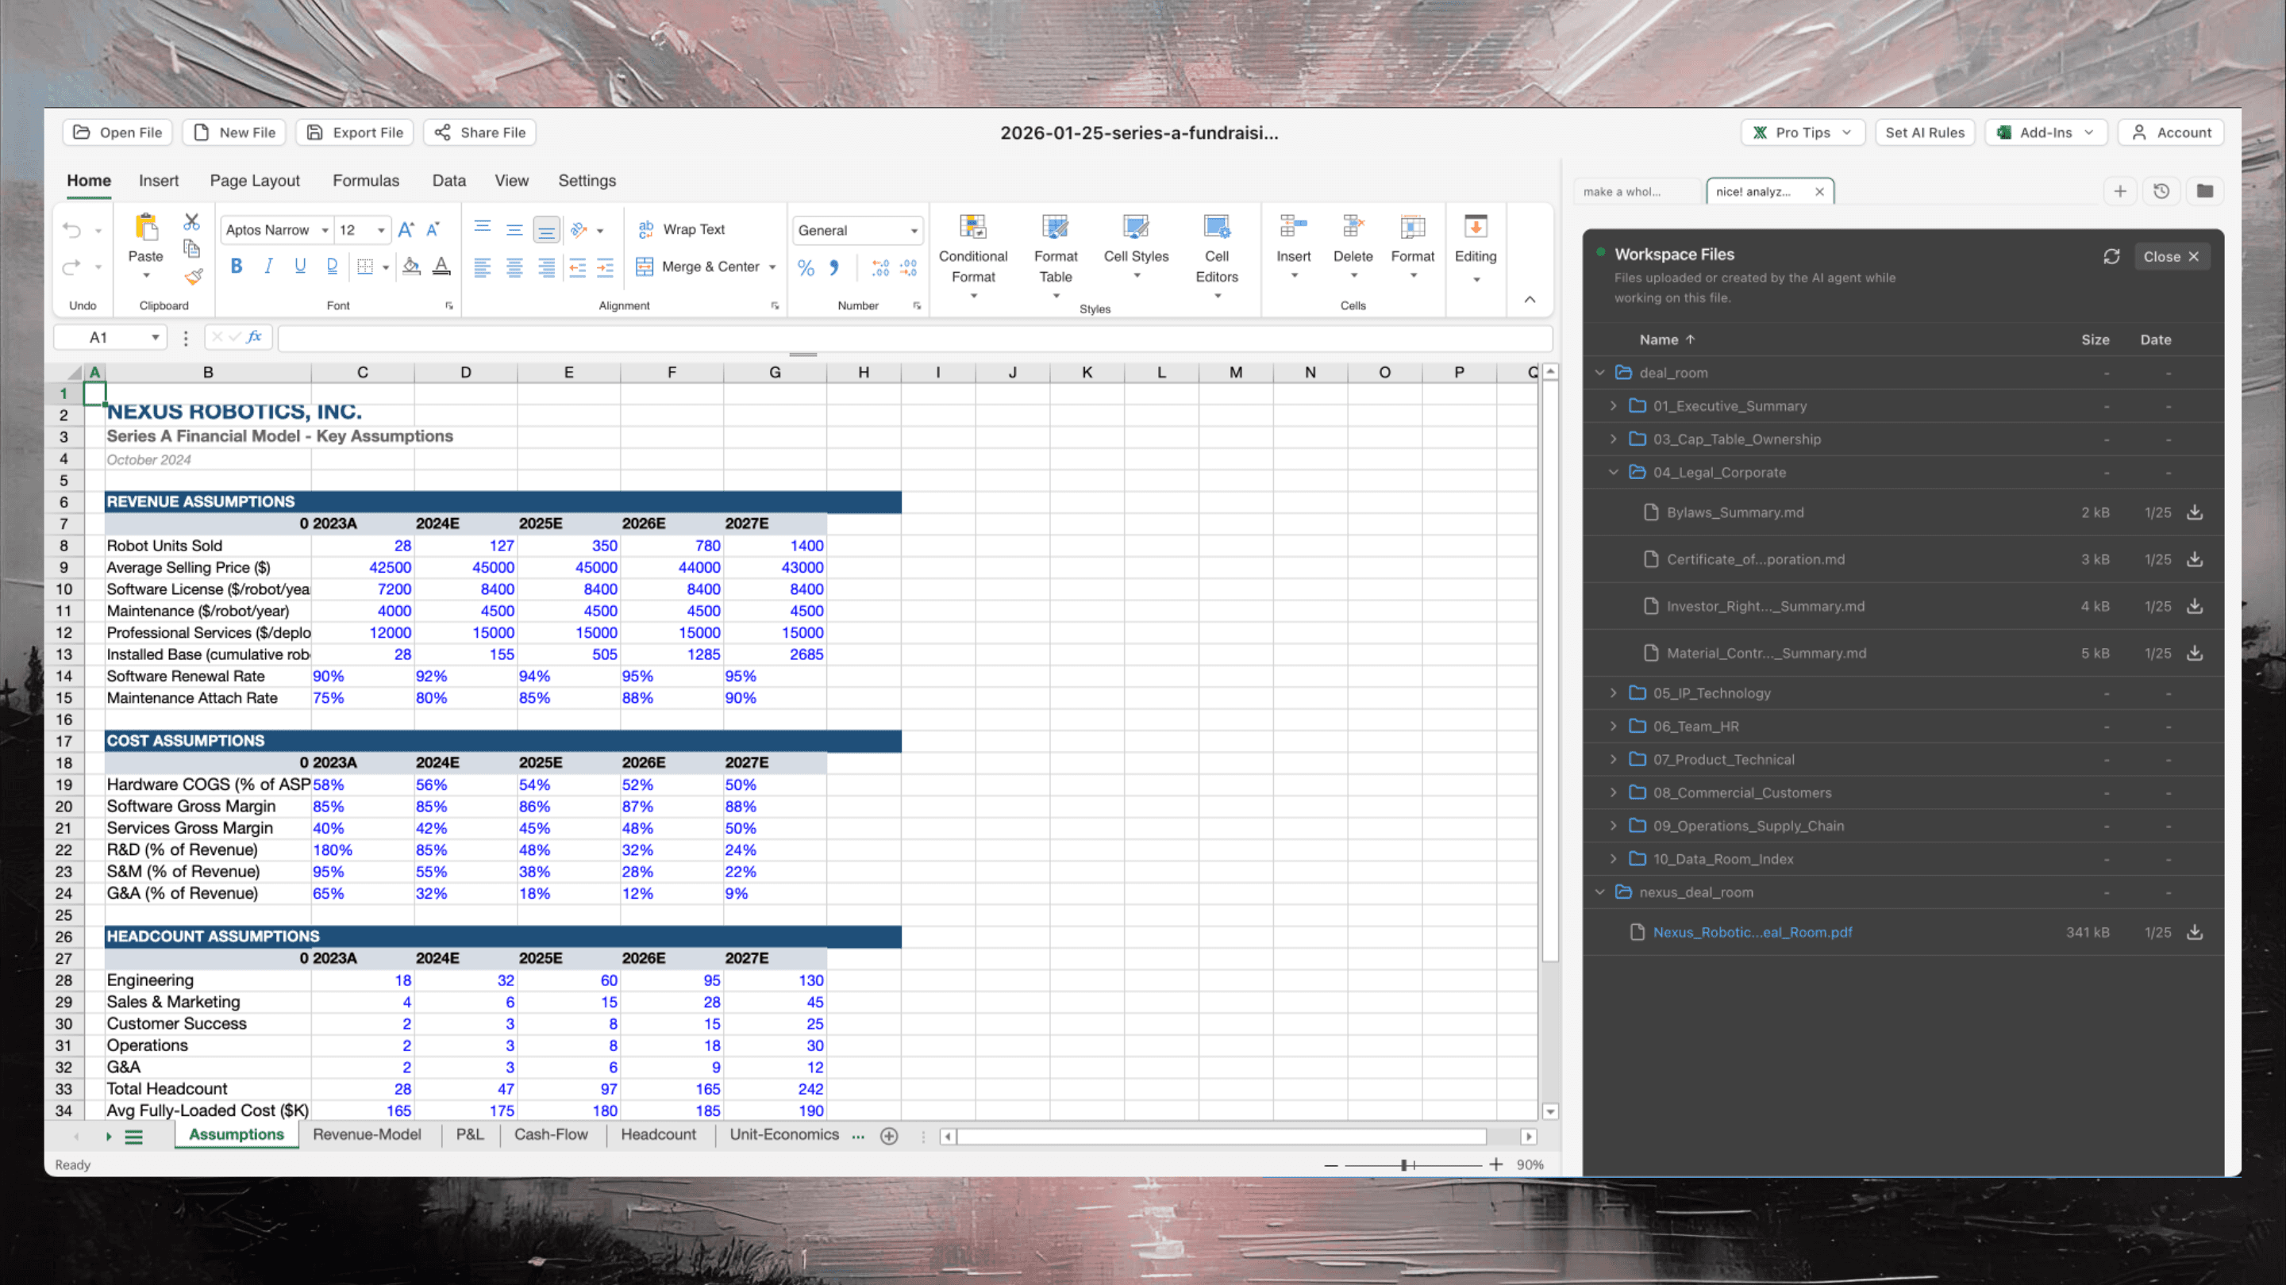Increase font size with larger A icon

coord(406,230)
